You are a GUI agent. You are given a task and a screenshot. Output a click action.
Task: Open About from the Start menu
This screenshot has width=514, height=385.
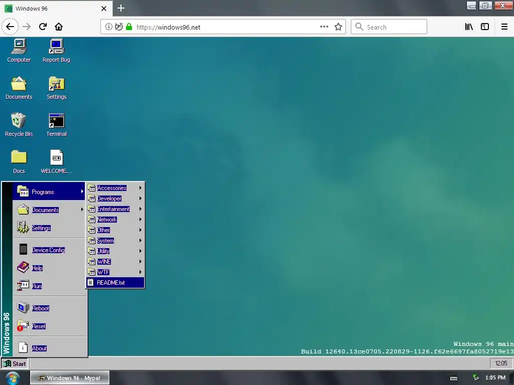(49, 348)
